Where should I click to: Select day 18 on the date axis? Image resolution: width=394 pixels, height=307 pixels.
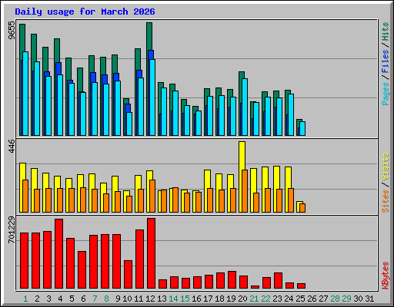pos(219,299)
